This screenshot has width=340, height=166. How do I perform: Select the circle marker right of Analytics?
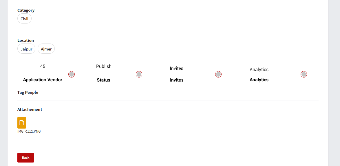pos(304,74)
